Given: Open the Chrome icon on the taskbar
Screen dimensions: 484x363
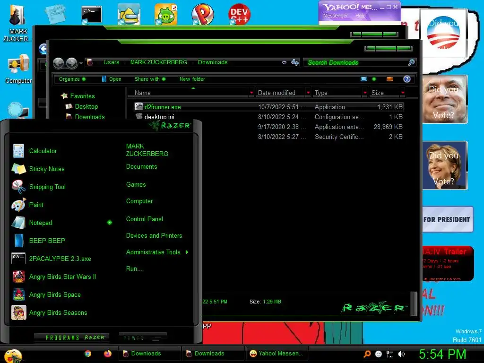Looking at the screenshot, I should coord(88,354).
